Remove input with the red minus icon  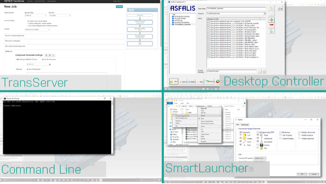tap(271, 25)
